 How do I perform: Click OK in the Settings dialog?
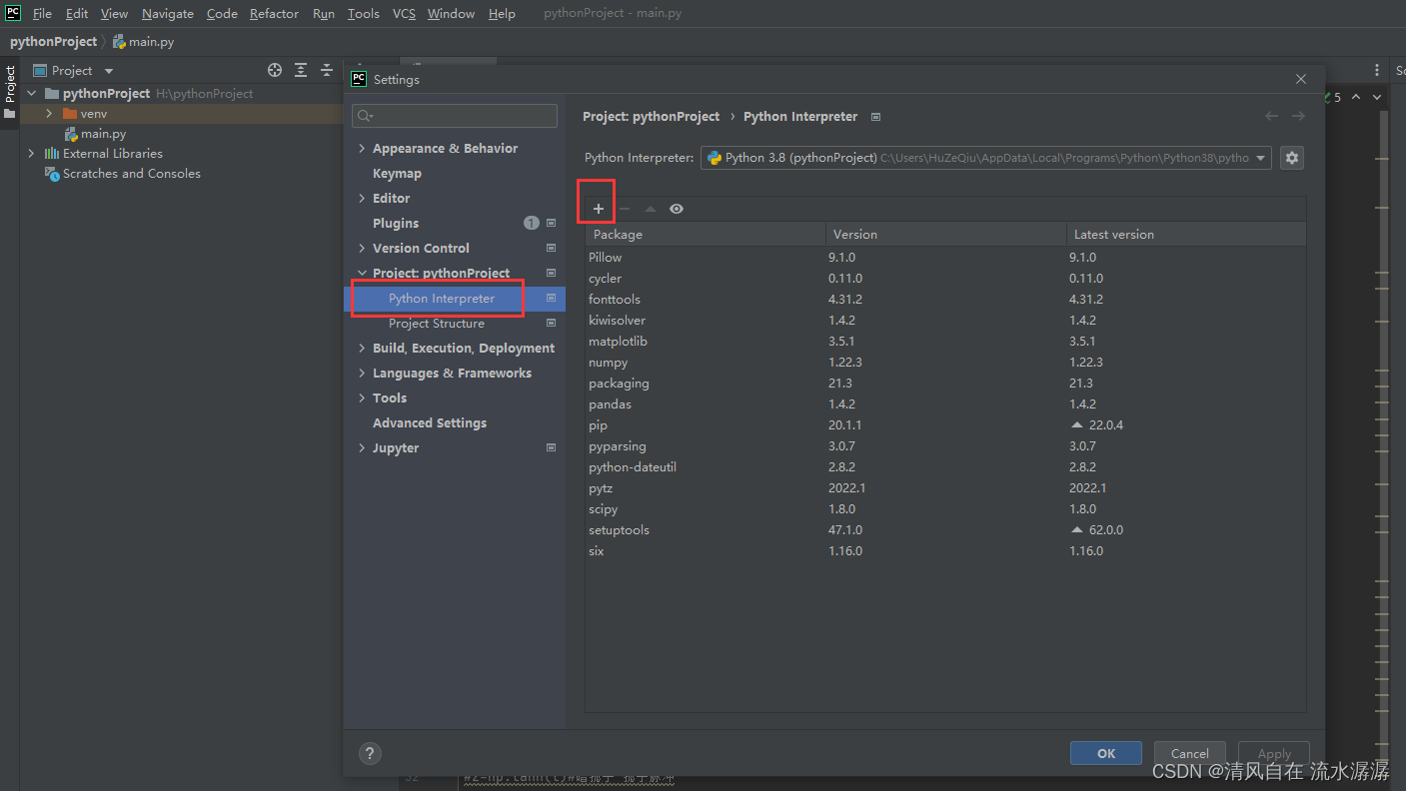pyautogui.click(x=1106, y=753)
